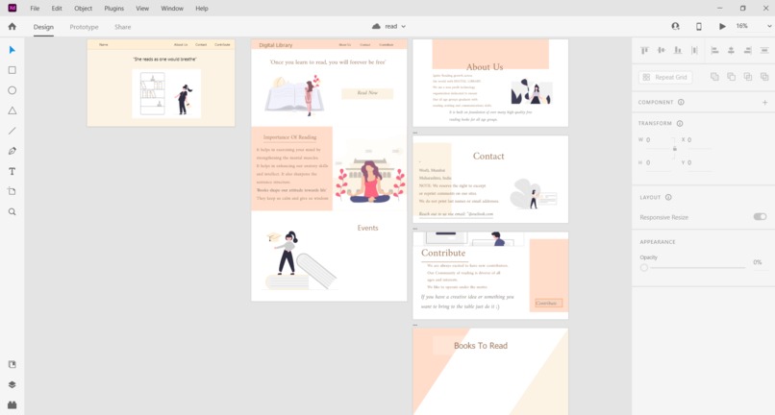Click the Y position input field
The height and width of the screenshot is (415, 775).
point(700,162)
